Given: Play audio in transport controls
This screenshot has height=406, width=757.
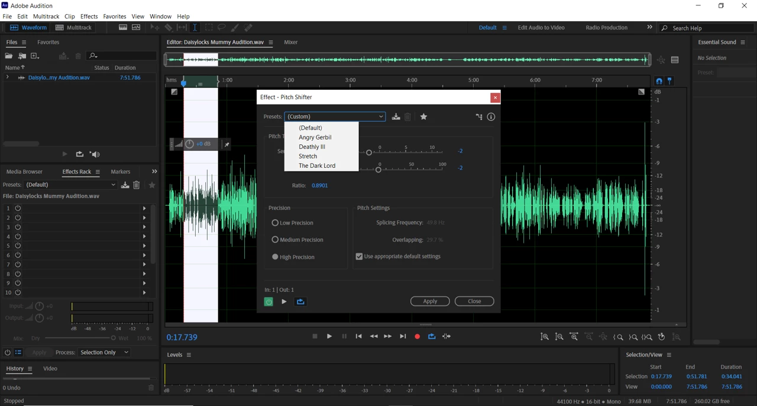Looking at the screenshot, I should coord(329,336).
